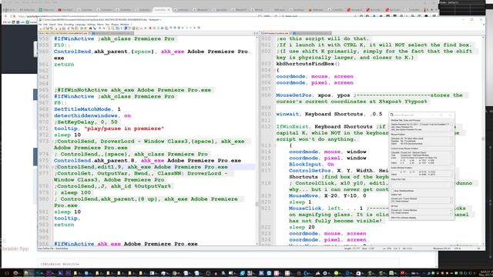The image size is (493, 277).
Task: Click the Paste toolbar icon
Action: [x=76, y=28]
